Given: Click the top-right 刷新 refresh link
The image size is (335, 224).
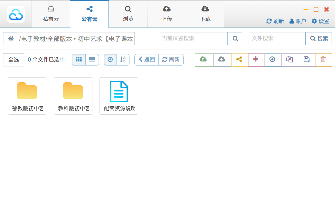Looking at the screenshot, I should (275, 21).
